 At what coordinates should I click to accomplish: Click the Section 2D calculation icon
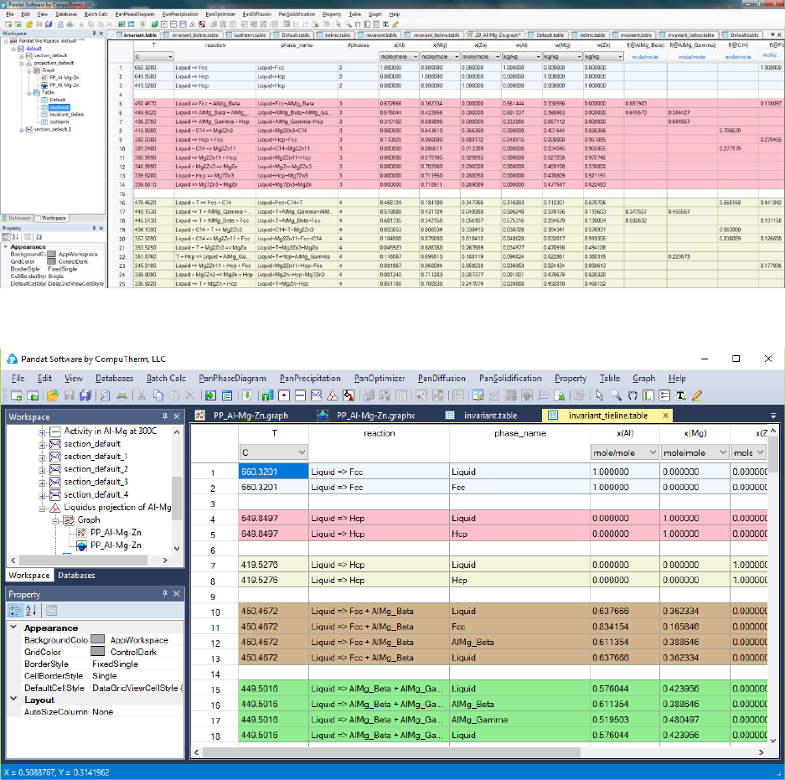coord(317,396)
